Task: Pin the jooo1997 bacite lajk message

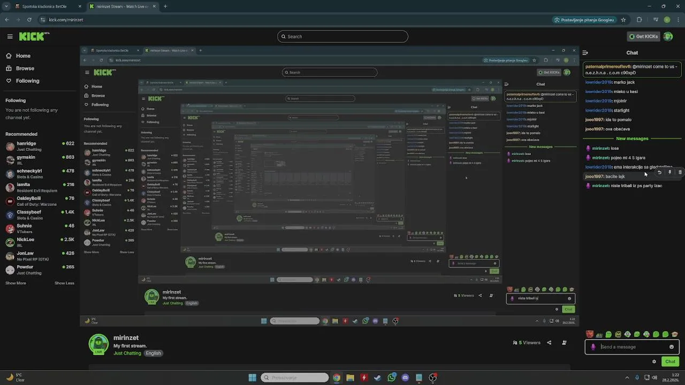Action: tap(669, 172)
